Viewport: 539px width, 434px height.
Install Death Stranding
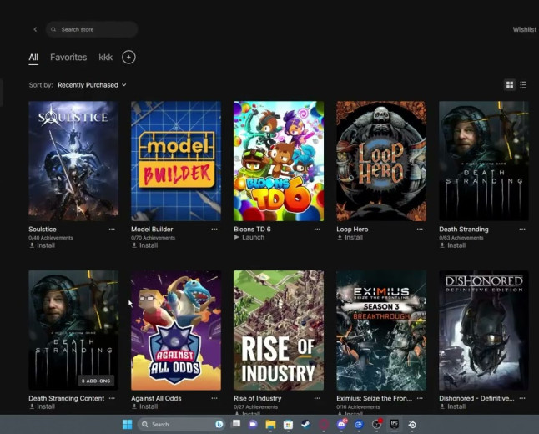point(453,245)
